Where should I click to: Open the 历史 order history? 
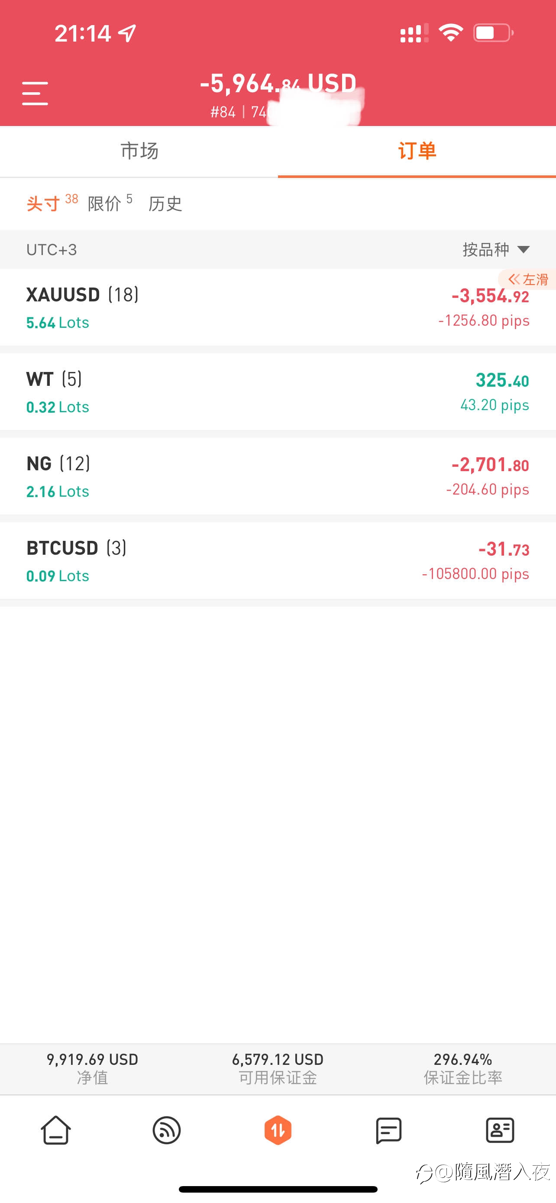(x=165, y=204)
